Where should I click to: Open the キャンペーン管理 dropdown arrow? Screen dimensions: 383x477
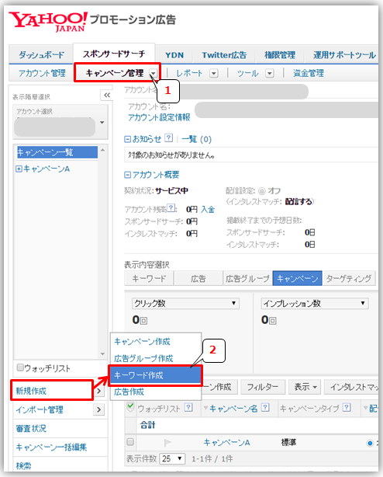click(154, 73)
